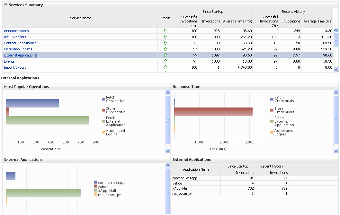Click Response Time panel scroll down arrow

pyautogui.click(x=336, y=151)
